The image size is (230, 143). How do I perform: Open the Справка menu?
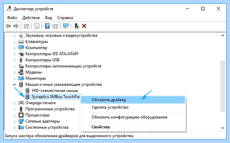coord(65,18)
